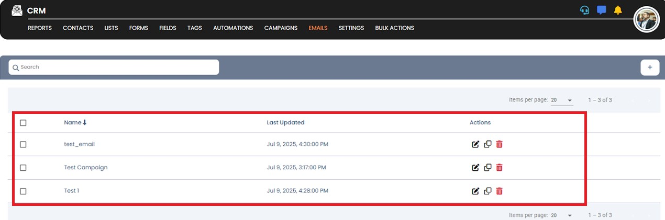Screen dimensions: 665x220
Task: Select the Test Campaign checkbox
Action: [23, 168]
